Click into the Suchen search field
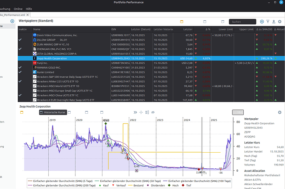 point(242,22)
